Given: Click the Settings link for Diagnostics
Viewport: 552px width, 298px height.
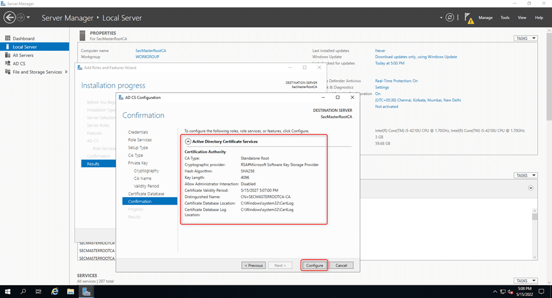Looking at the screenshot, I should click(x=382, y=87).
